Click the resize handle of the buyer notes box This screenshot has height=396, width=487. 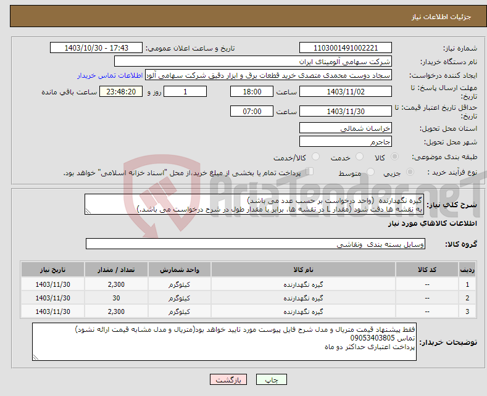pos(36,357)
